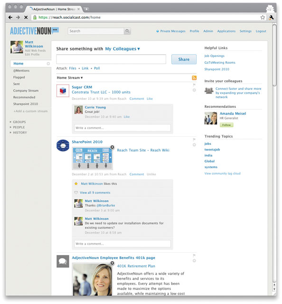The image size is (282, 304).
Task: Click the gear icon next to Home
Action: click(x=48, y=64)
